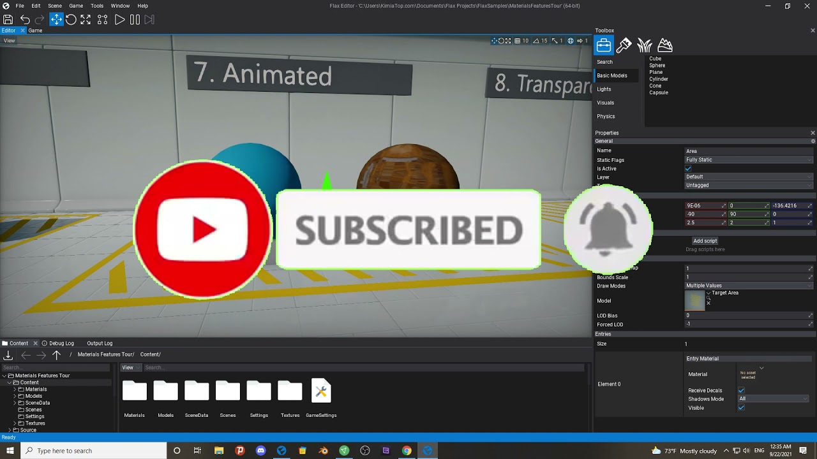Switch to the Debug Log tab
Screen dimensions: 817x459
[x=57, y=343]
